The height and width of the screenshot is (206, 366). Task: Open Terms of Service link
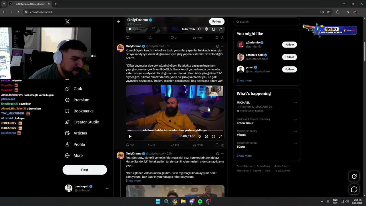[x=244, y=166]
